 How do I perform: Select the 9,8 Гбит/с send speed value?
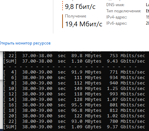80,6
